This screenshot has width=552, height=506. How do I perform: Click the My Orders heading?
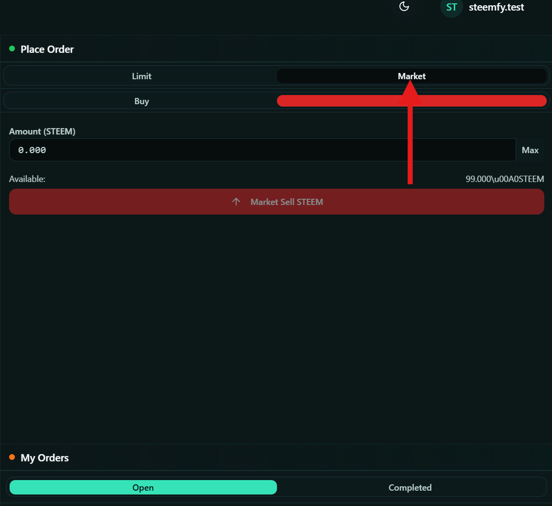(x=44, y=458)
